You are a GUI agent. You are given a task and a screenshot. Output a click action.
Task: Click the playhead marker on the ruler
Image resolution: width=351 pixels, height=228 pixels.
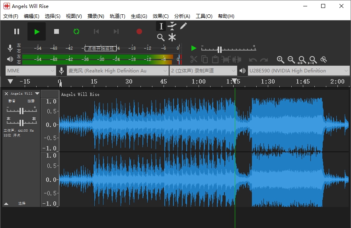tap(235, 80)
